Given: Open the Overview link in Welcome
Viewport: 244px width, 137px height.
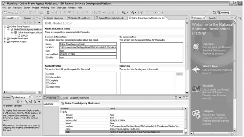Looking at the screenshot, I should point(208,44).
